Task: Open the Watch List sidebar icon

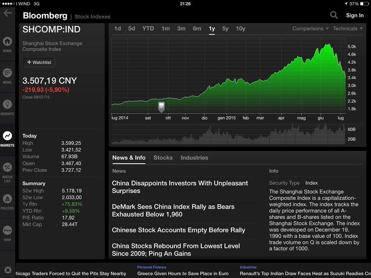Action: [7, 170]
